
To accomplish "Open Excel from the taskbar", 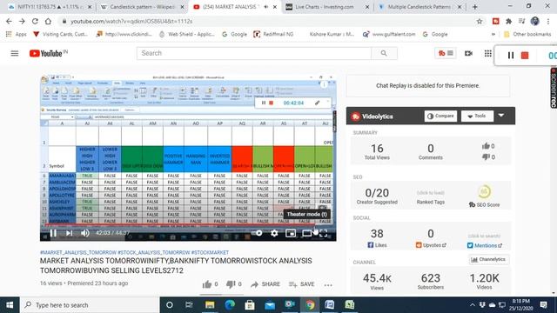I will pyautogui.click(x=350, y=305).
